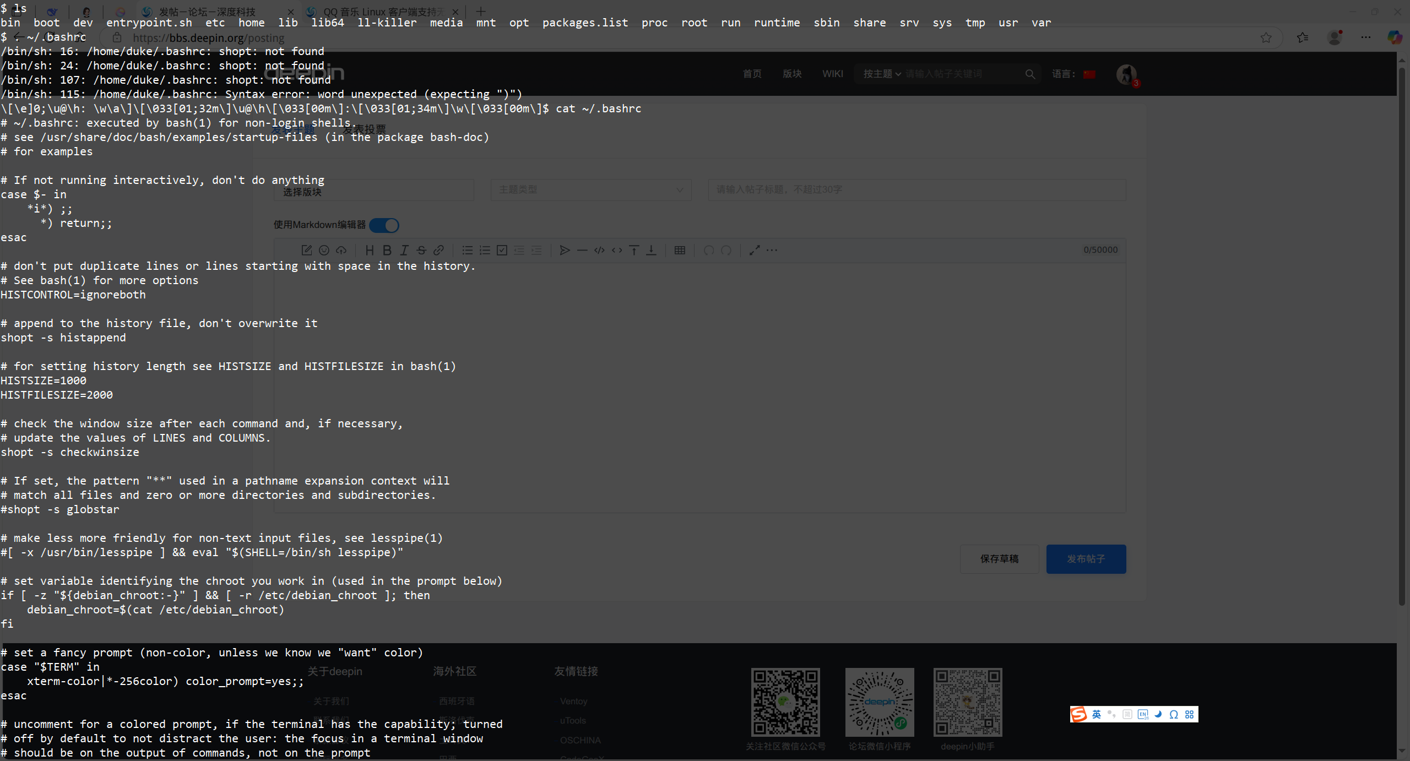Open the WIKI nav item
Screen dimensions: 1410x761
coord(832,74)
